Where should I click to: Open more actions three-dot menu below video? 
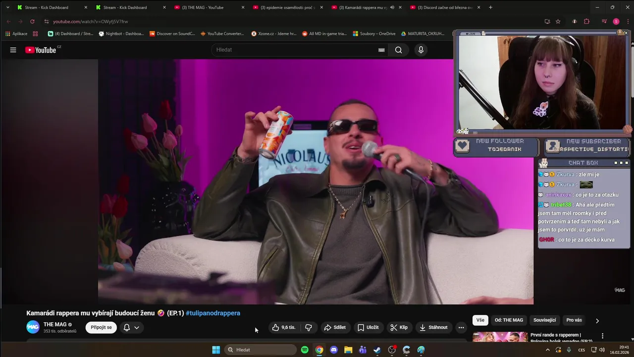coord(461,327)
